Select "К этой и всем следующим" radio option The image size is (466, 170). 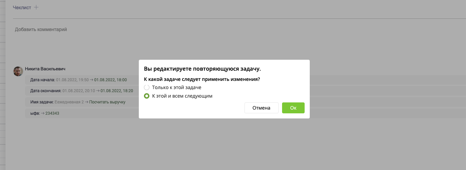pyautogui.click(x=147, y=96)
